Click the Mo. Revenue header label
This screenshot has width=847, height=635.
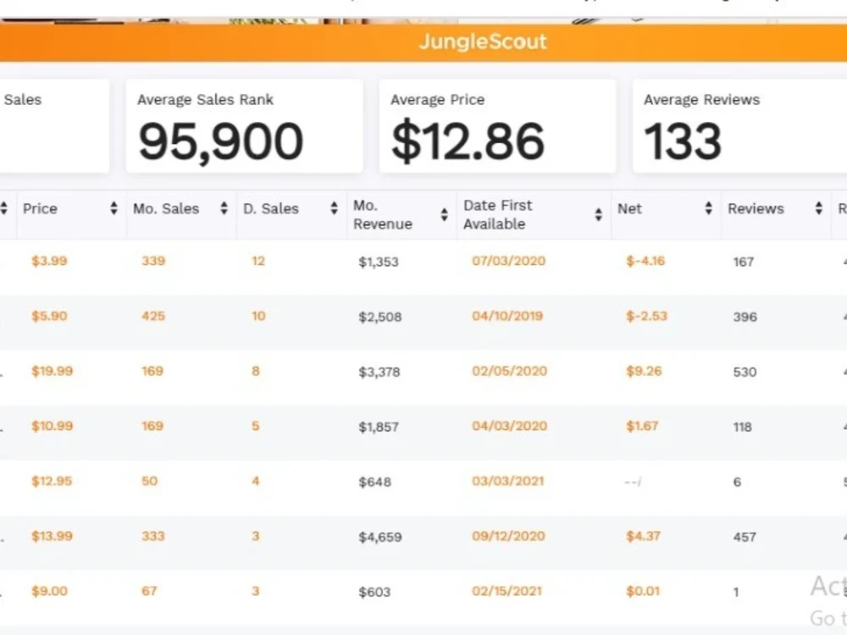[383, 214]
